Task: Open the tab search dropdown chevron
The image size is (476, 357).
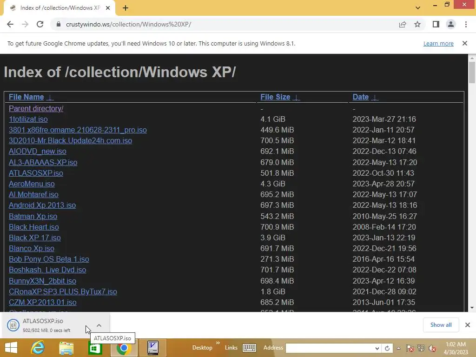Action: (x=418, y=8)
